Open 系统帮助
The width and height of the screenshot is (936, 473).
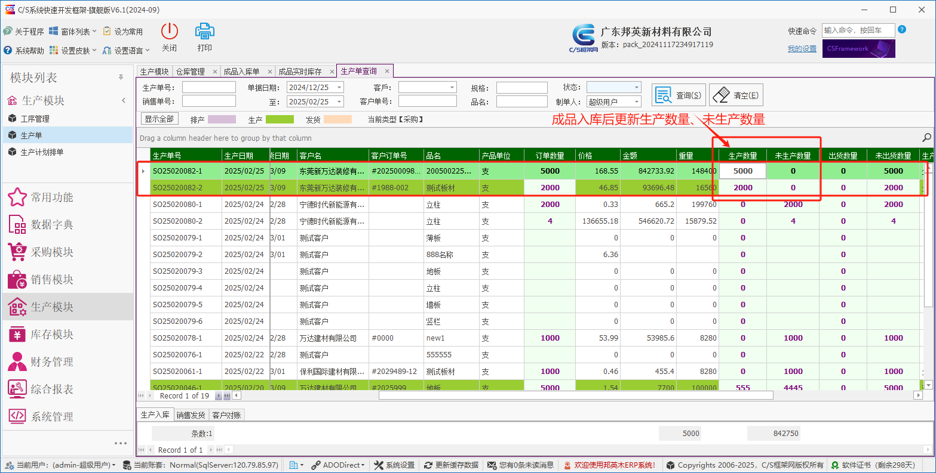[x=24, y=51]
